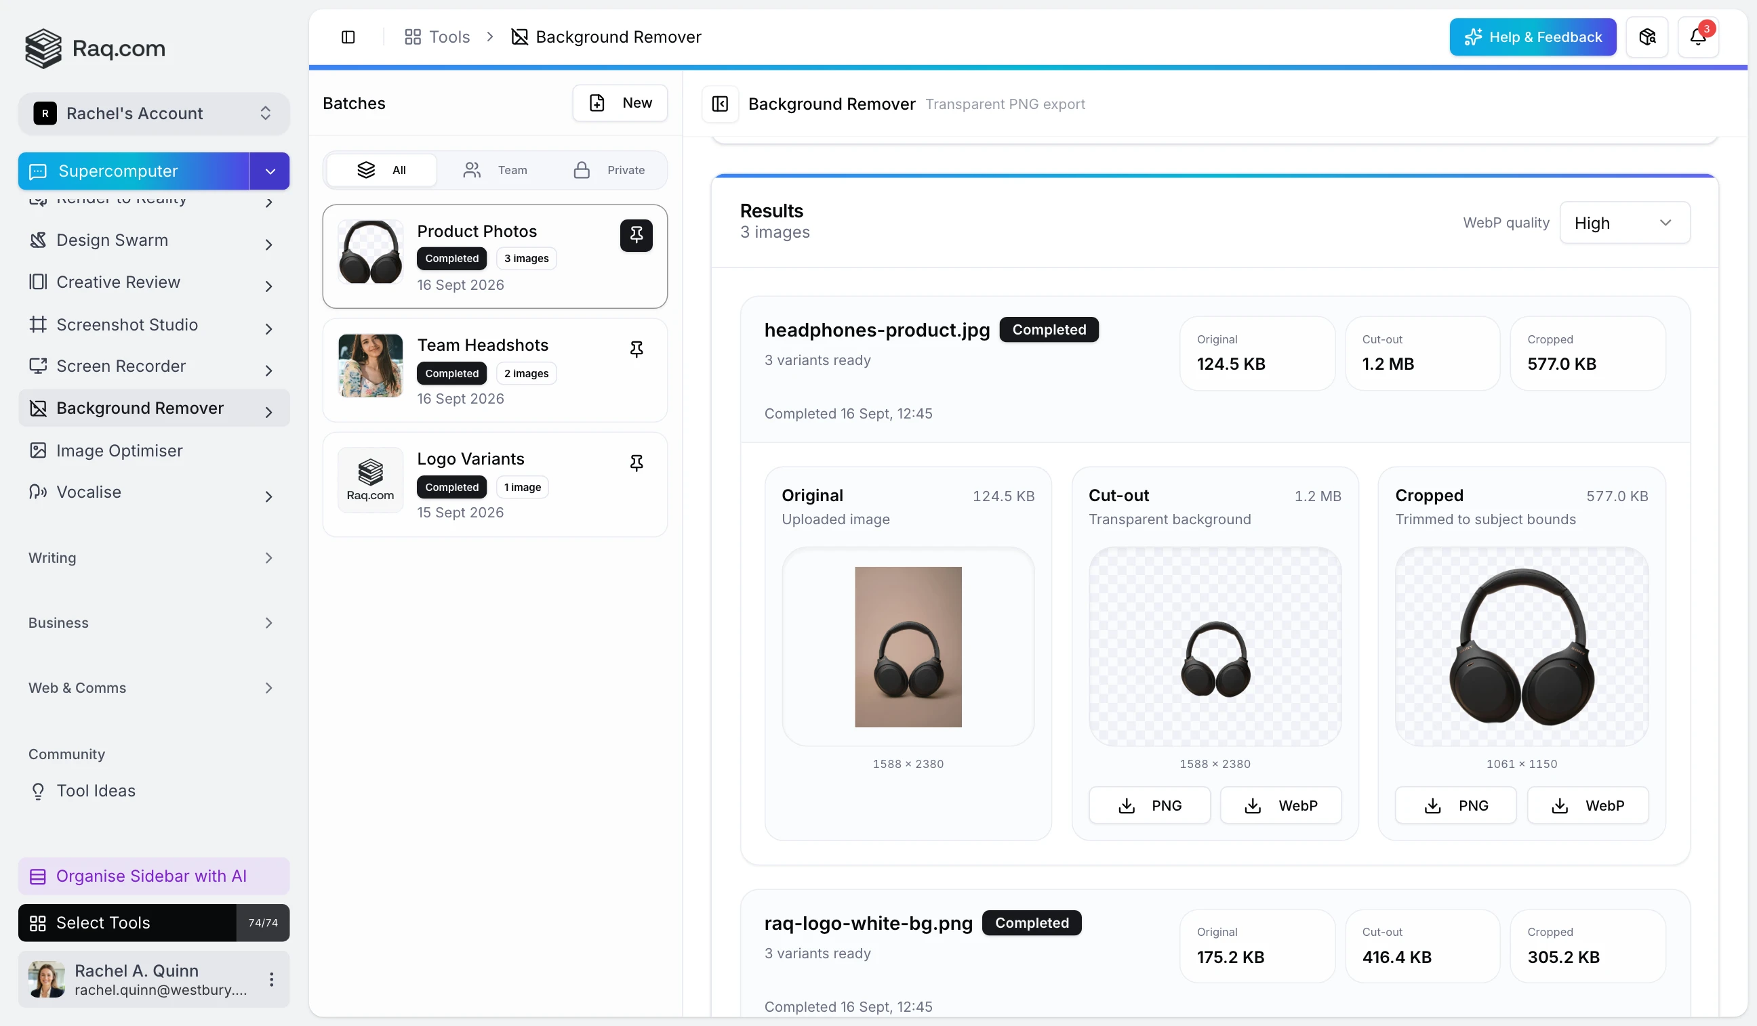The width and height of the screenshot is (1757, 1026).
Task: Expand the Creative Review chevron
Action: point(268,286)
